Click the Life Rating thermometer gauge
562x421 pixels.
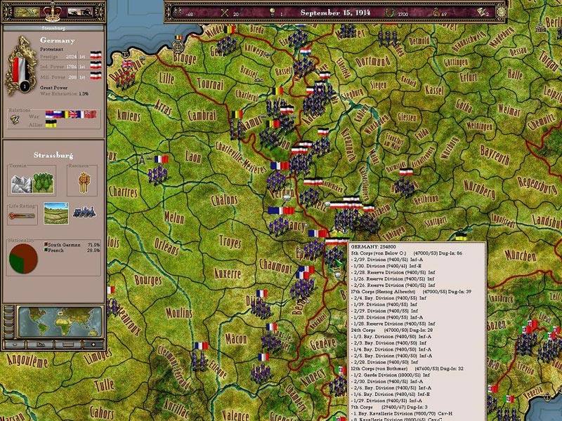22,216
